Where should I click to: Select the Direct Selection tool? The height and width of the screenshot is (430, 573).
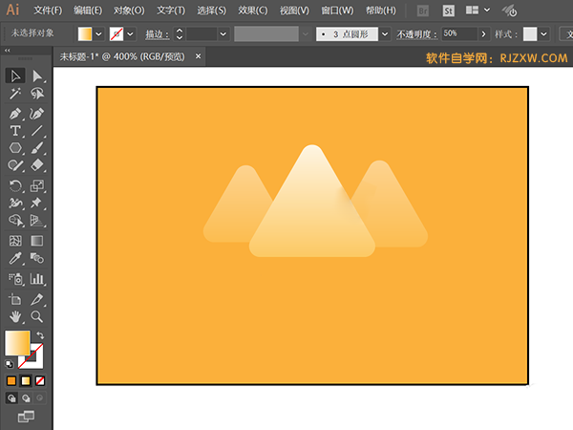tap(37, 75)
